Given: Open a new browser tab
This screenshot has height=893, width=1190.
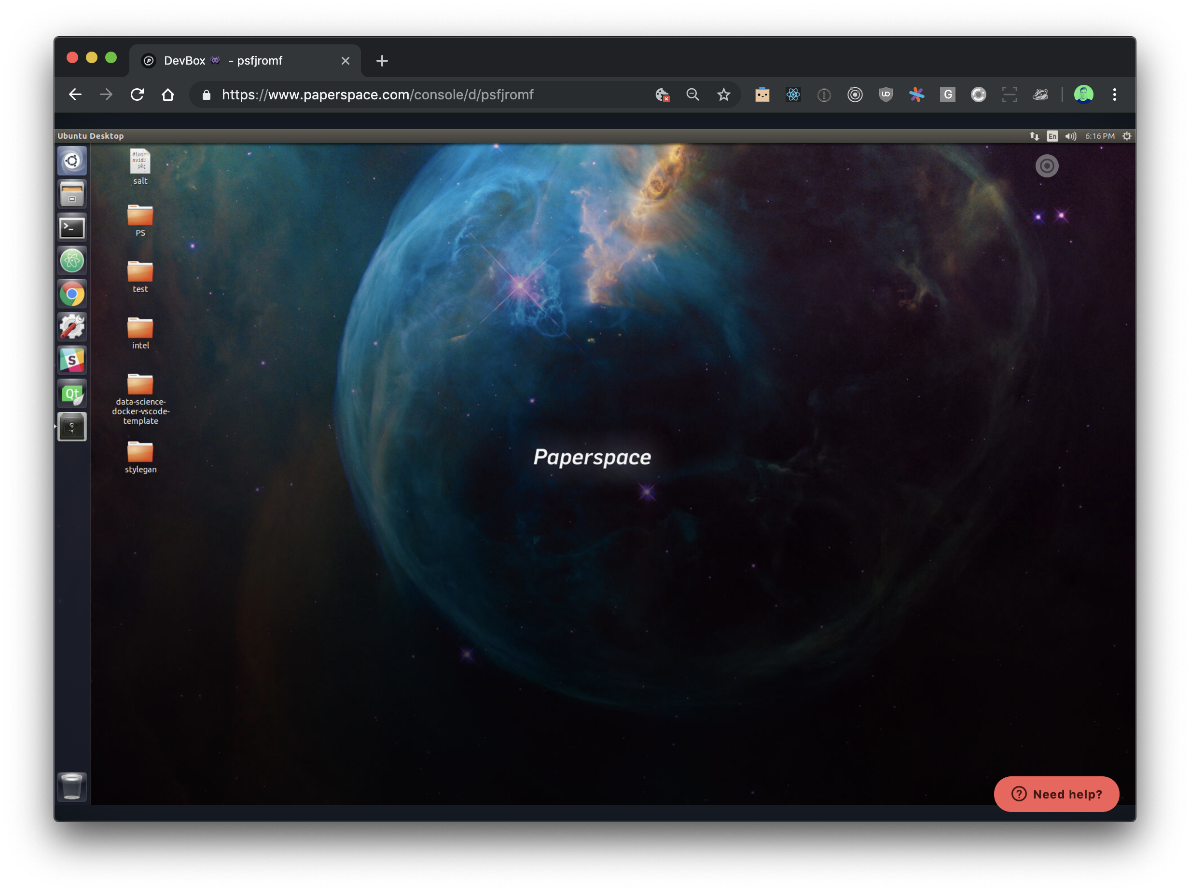Looking at the screenshot, I should point(382,61).
